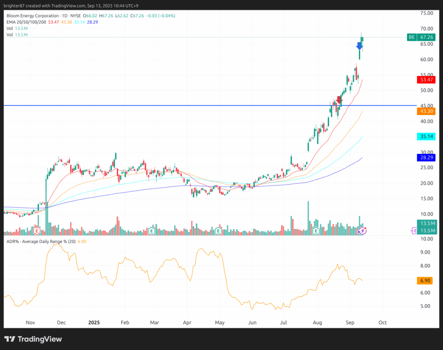Screen dimensions: 443x350
Task: Click the 75.00 price axis label
Action: pos(427,13)
